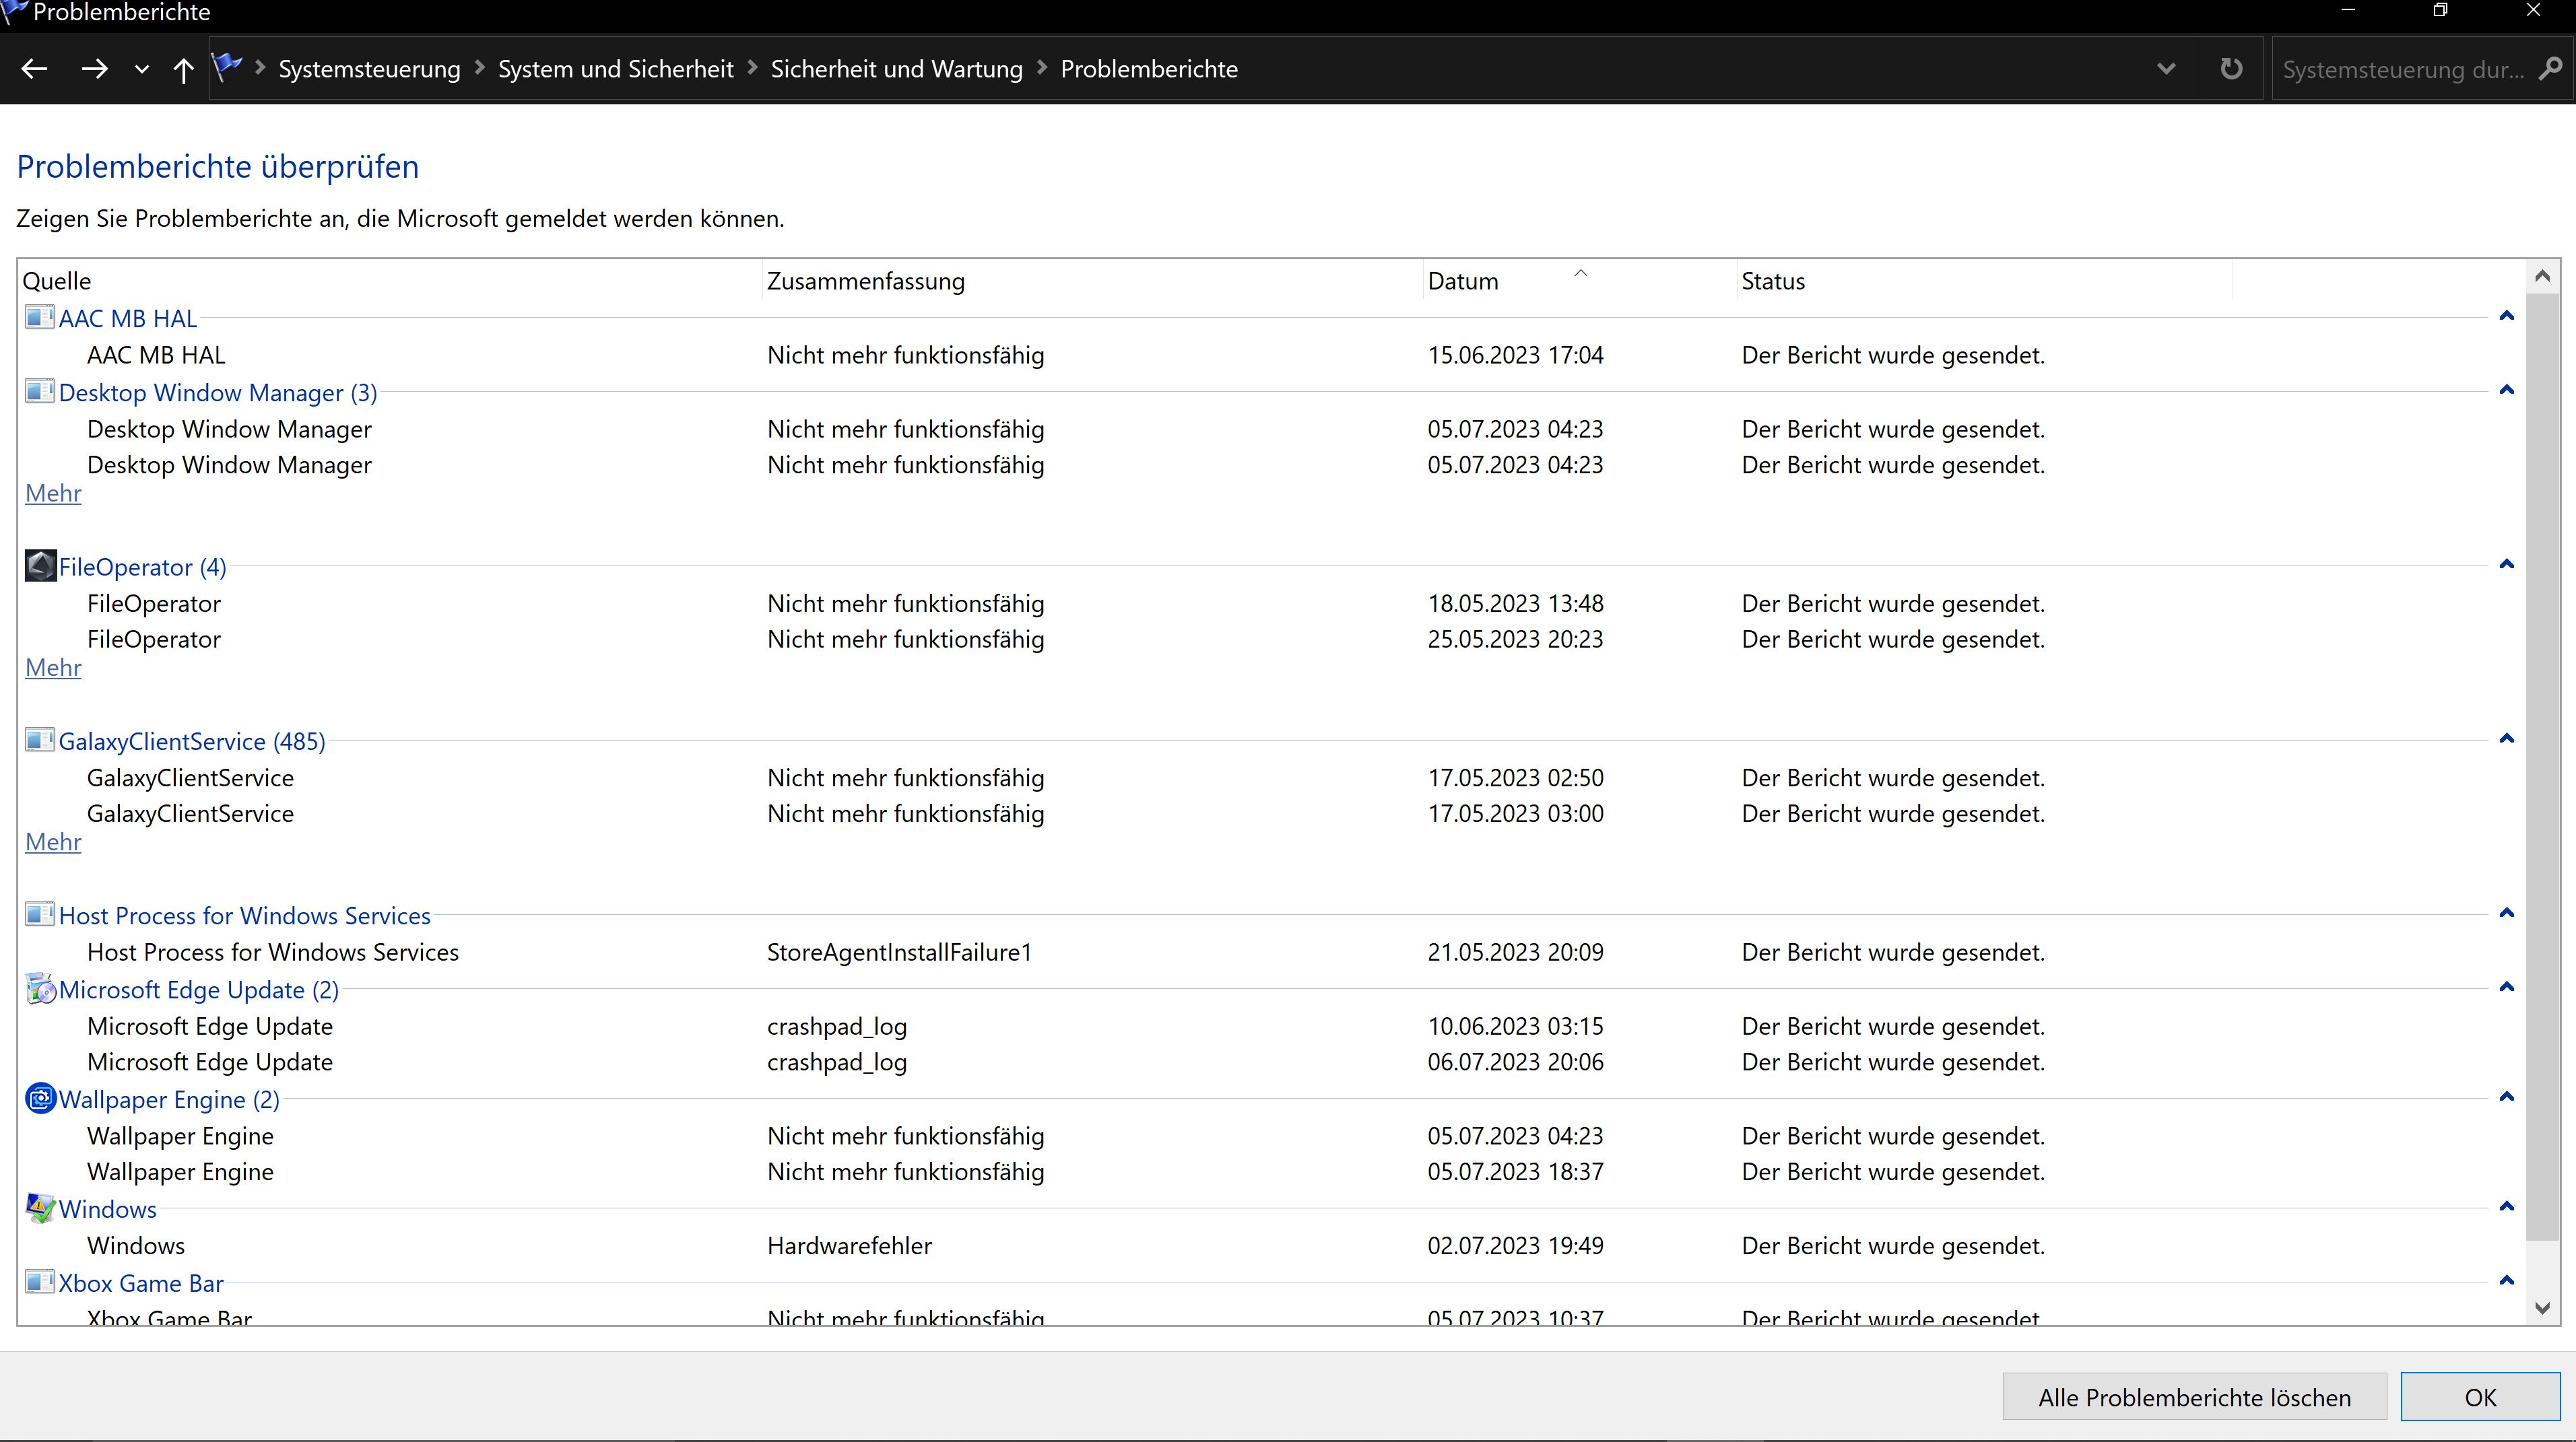The width and height of the screenshot is (2576, 1442).
Task: Click the search magnifier icon
Action: pos(2550,69)
